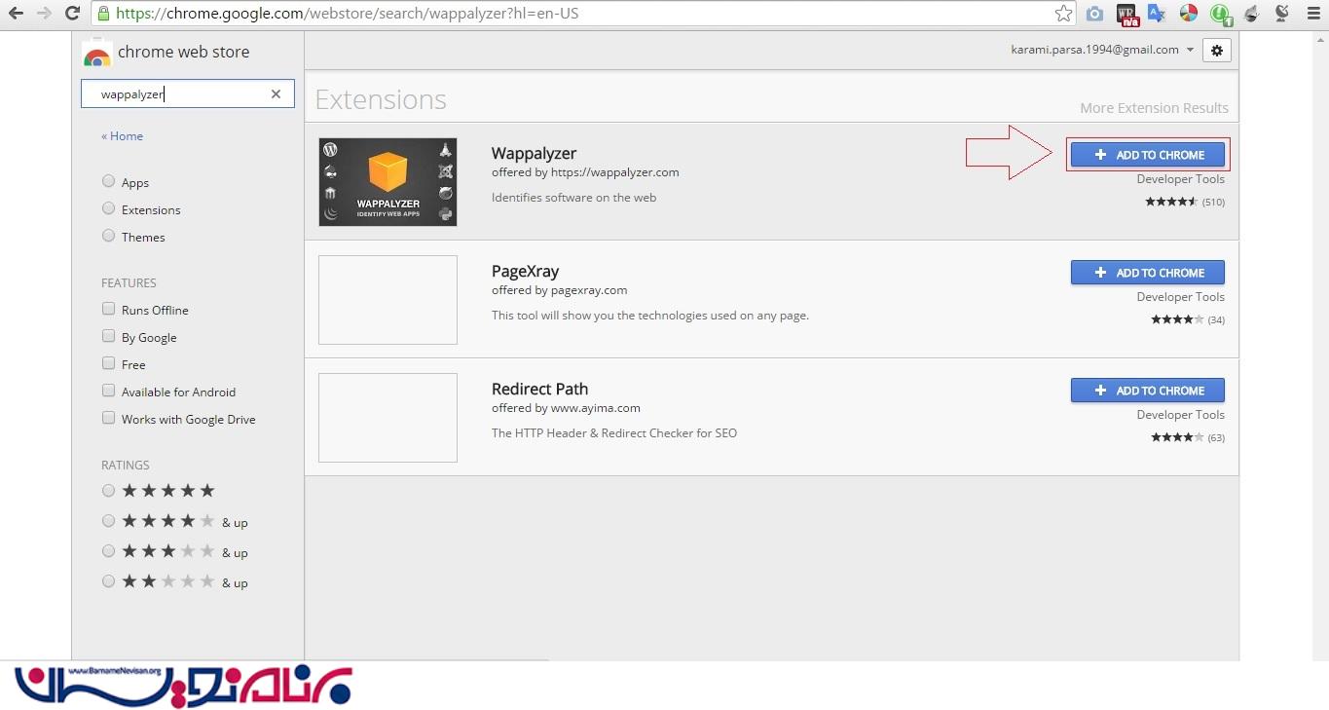Click the colorful pie chart extension icon
The width and height of the screenshot is (1329, 710).
point(1188,14)
